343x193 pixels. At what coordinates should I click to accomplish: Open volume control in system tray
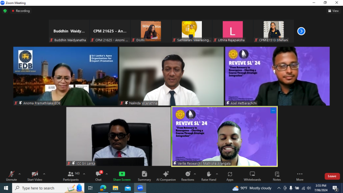coord(309,188)
